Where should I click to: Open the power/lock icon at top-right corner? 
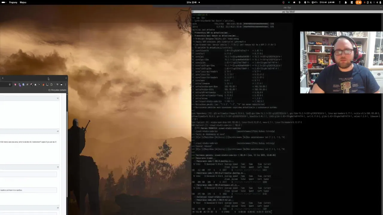point(380,2)
